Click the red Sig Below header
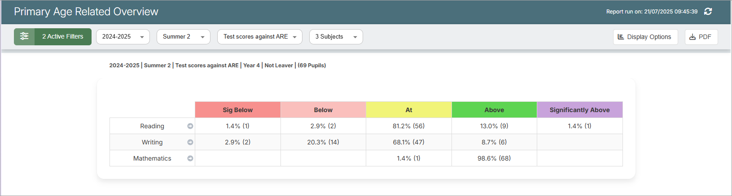 tap(237, 110)
